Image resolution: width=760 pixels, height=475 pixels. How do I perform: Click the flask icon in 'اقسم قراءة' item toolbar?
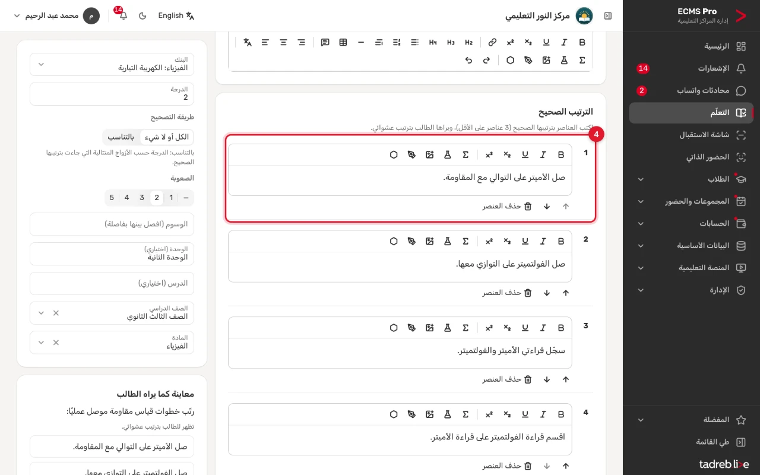pyautogui.click(x=448, y=414)
